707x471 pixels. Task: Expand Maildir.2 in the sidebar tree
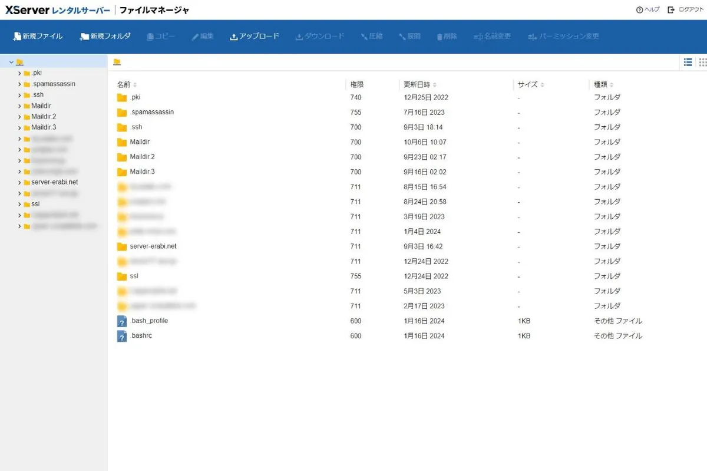point(19,117)
